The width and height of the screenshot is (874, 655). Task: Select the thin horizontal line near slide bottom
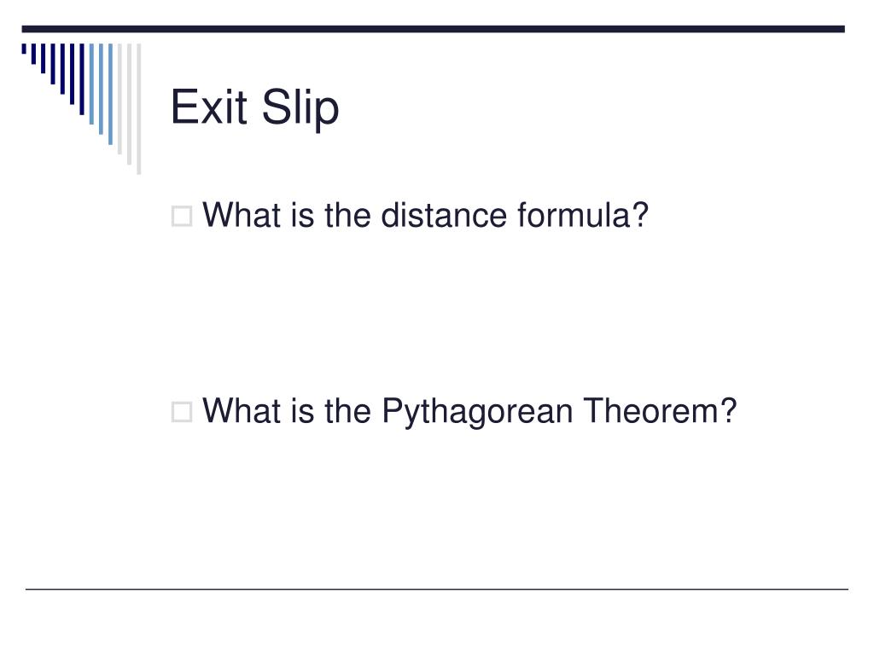(436, 588)
